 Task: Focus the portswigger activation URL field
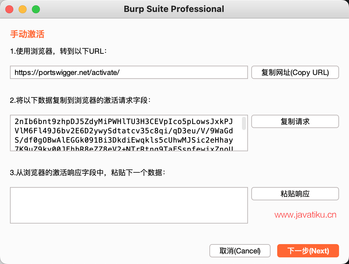point(129,72)
